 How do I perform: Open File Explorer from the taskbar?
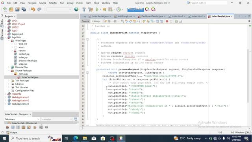point(85,138)
